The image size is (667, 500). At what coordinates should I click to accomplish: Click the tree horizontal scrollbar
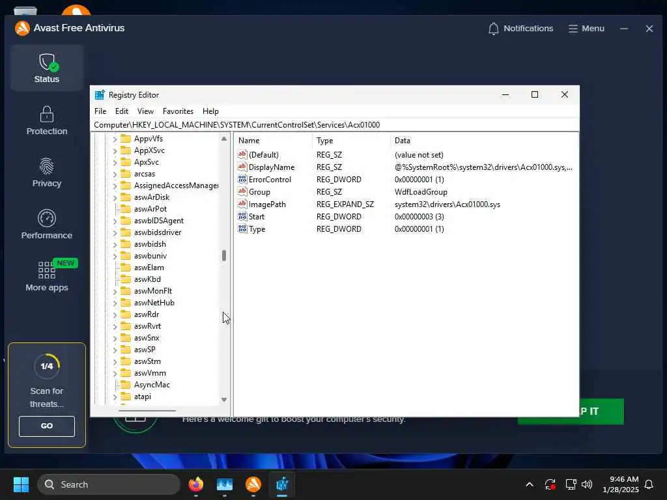click(147, 411)
